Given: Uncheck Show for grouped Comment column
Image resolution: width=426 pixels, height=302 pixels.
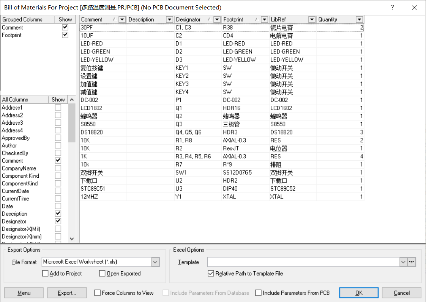Looking at the screenshot, I should 65,27.
